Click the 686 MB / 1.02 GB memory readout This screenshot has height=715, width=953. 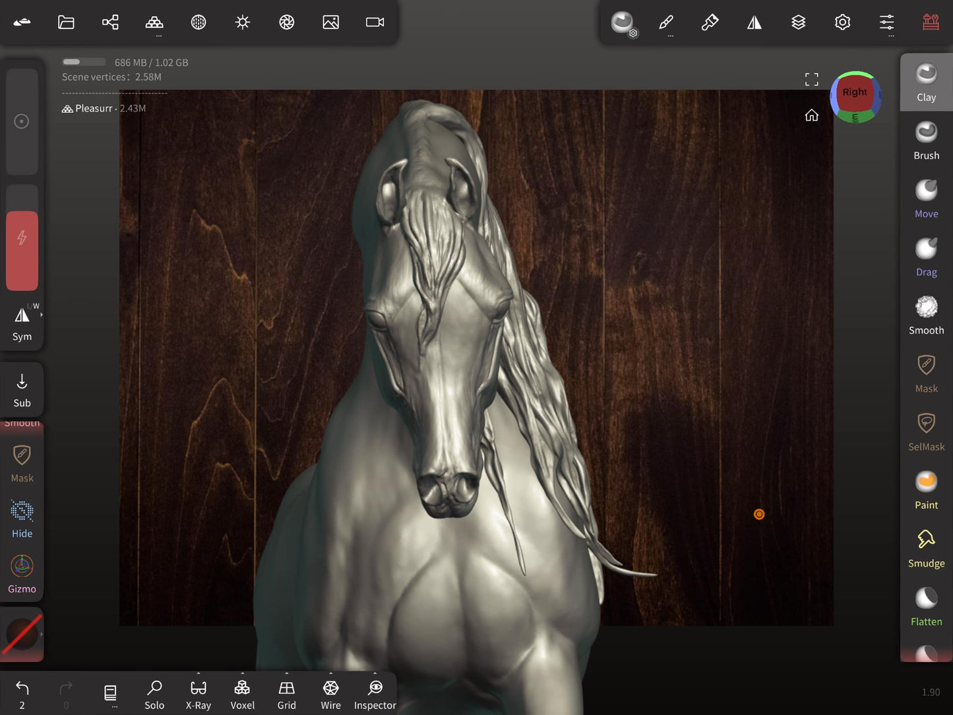point(151,63)
